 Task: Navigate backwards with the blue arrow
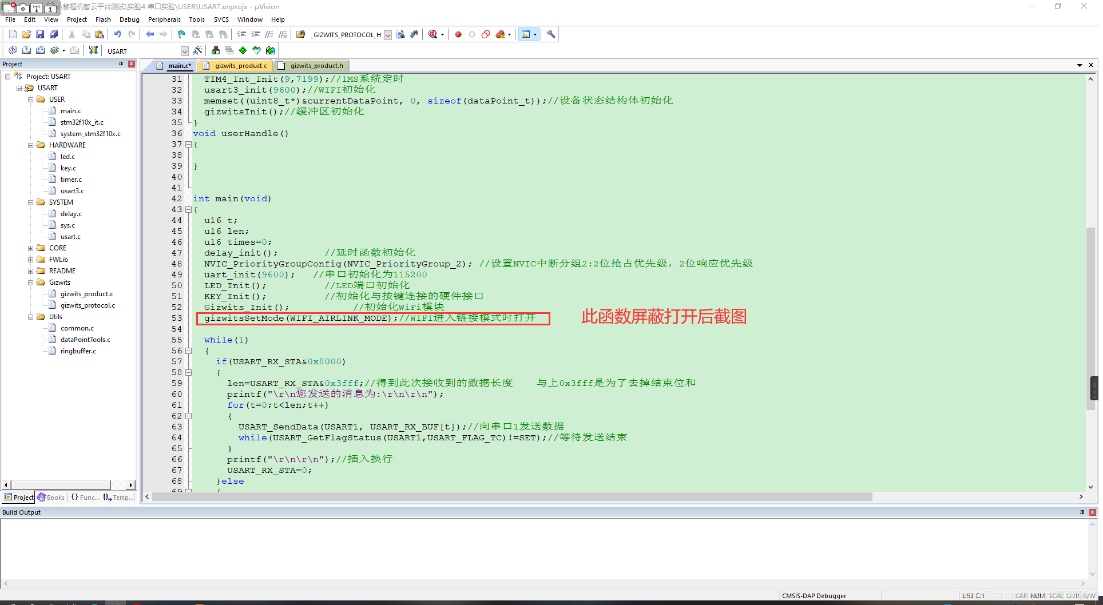click(x=150, y=34)
